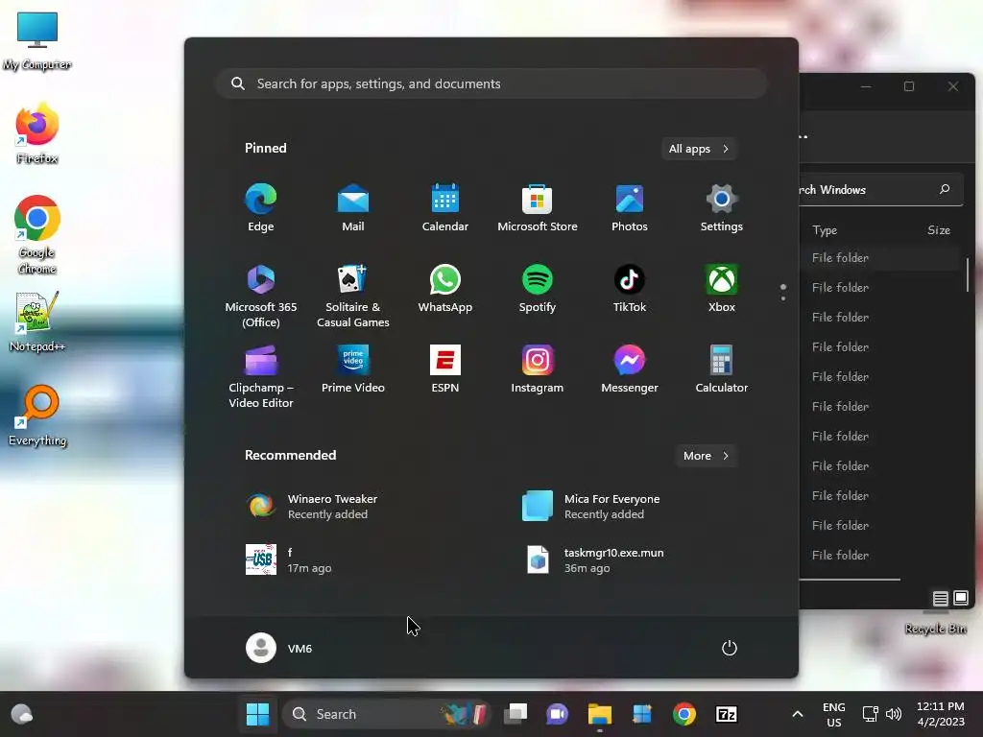983x737 pixels.
Task: Open the weather widget on taskbar
Action: [22, 714]
